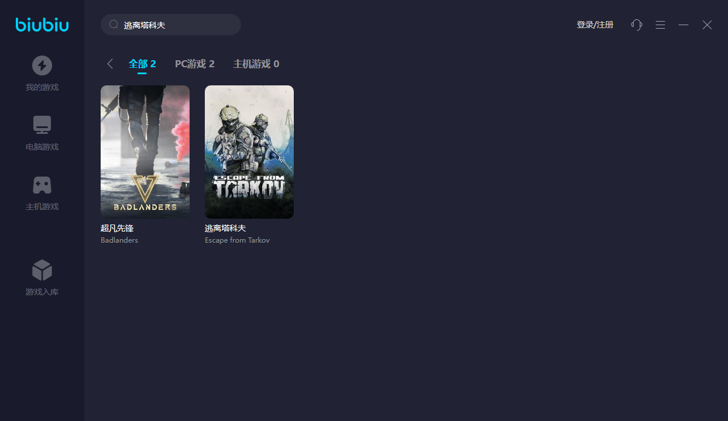The height and width of the screenshot is (421, 728).
Task: Open the hamburger menu icon
Action: click(x=660, y=25)
